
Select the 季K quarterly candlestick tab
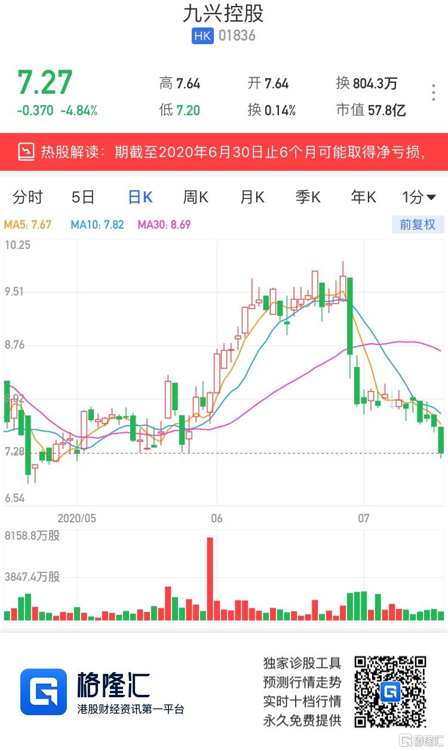(308, 197)
